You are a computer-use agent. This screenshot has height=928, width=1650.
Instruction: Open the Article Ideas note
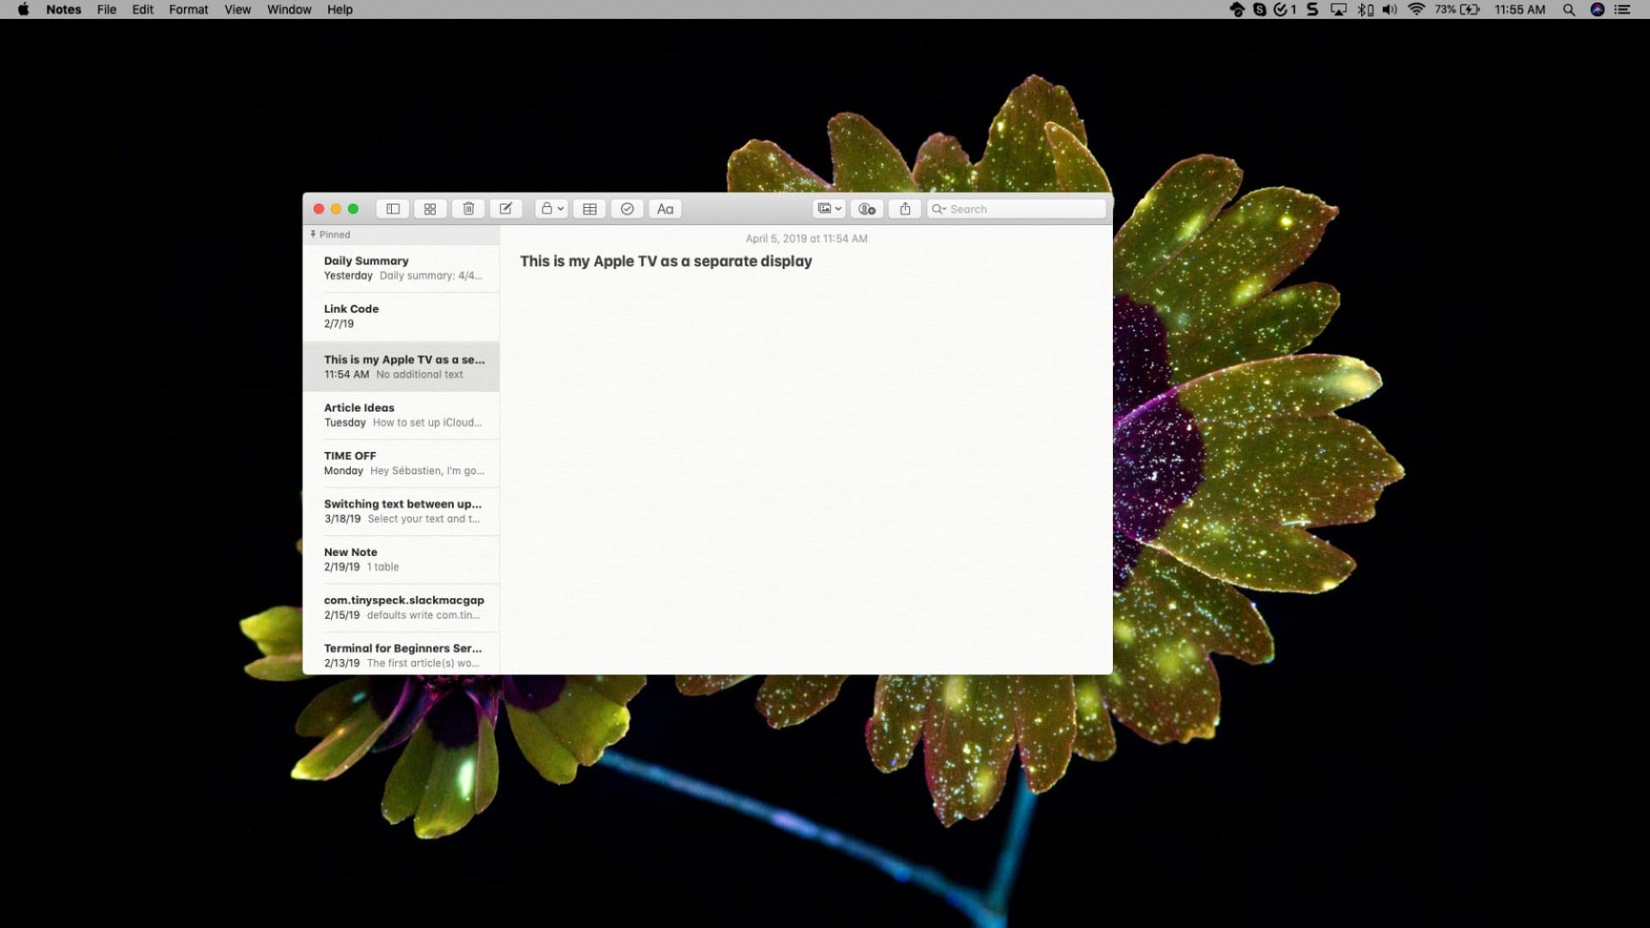(x=401, y=415)
